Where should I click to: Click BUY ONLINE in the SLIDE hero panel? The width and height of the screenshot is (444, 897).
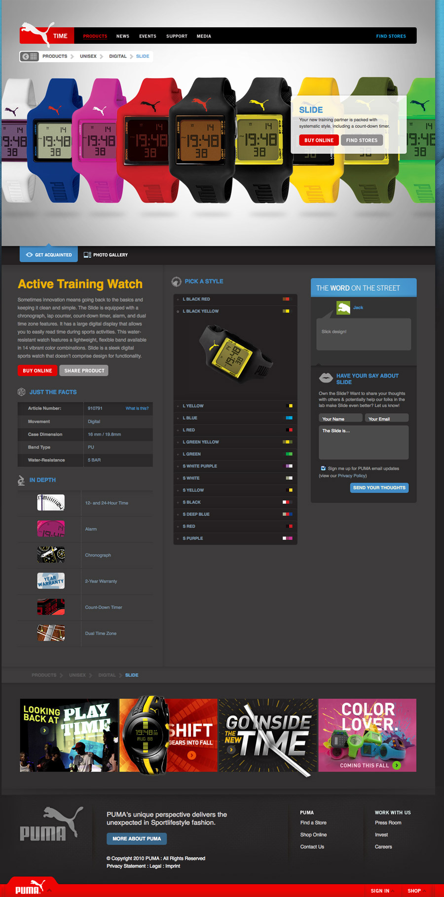click(319, 140)
